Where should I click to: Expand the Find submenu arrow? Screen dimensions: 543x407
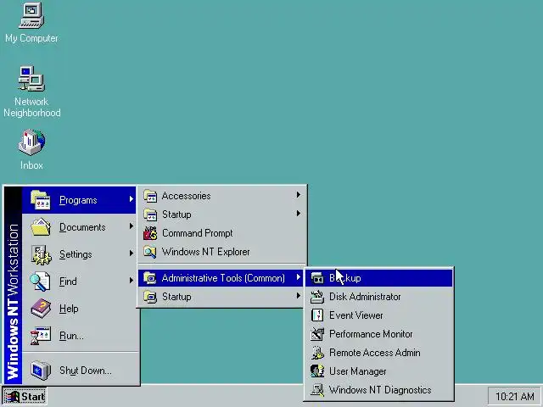click(x=132, y=280)
